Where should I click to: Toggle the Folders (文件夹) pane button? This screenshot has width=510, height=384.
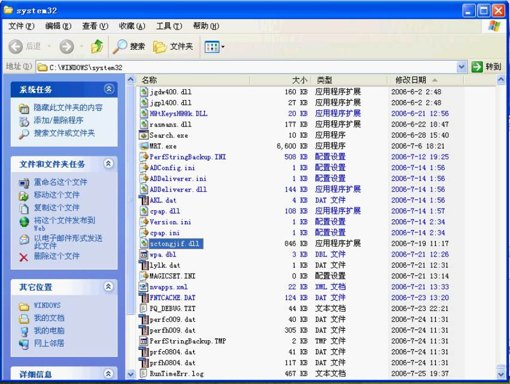click(173, 47)
